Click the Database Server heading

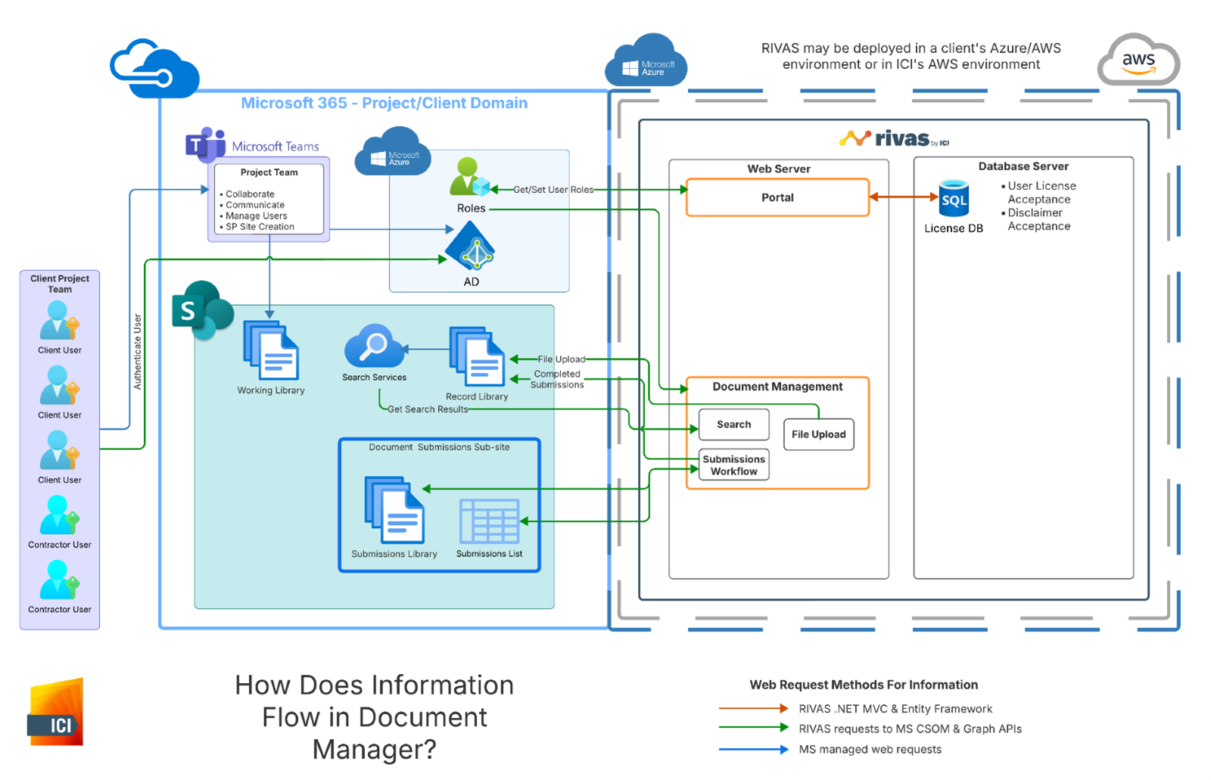pos(1023,166)
